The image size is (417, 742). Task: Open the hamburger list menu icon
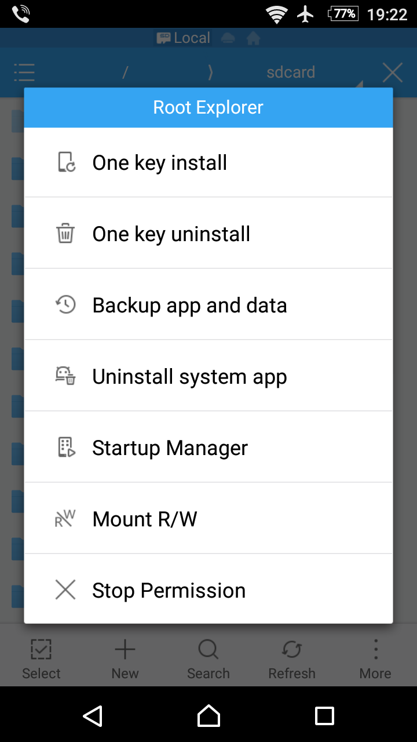coord(24,72)
